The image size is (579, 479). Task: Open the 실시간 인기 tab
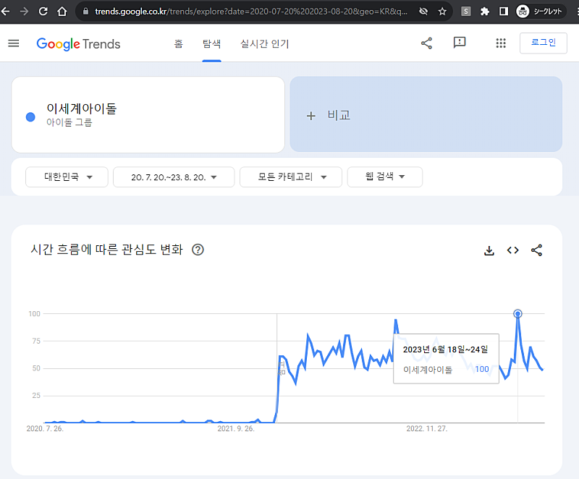[264, 43]
